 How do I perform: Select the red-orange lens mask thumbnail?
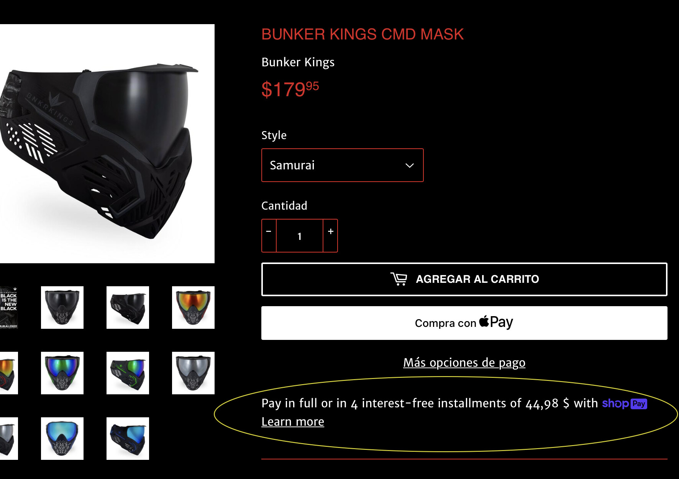193,307
